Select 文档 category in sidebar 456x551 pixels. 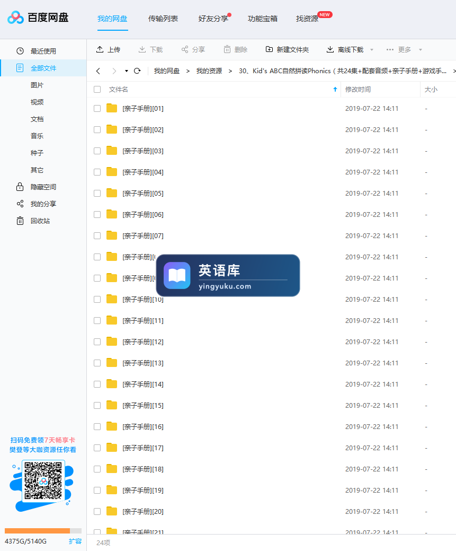pos(37,119)
